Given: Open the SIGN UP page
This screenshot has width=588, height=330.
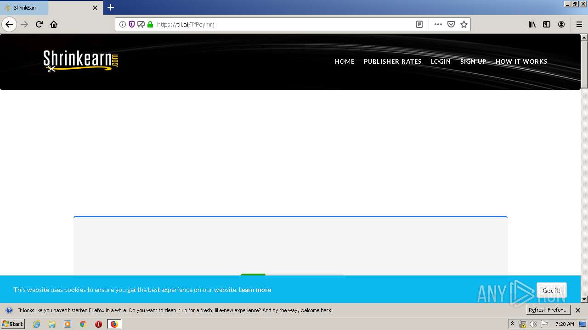Looking at the screenshot, I should tap(473, 61).
